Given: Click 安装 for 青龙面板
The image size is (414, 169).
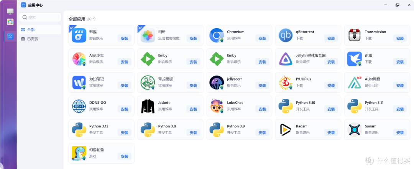Looking at the screenshot, I should coord(193,86).
